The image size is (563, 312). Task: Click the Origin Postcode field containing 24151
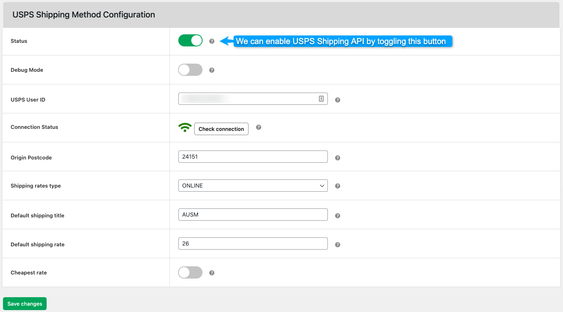click(253, 157)
